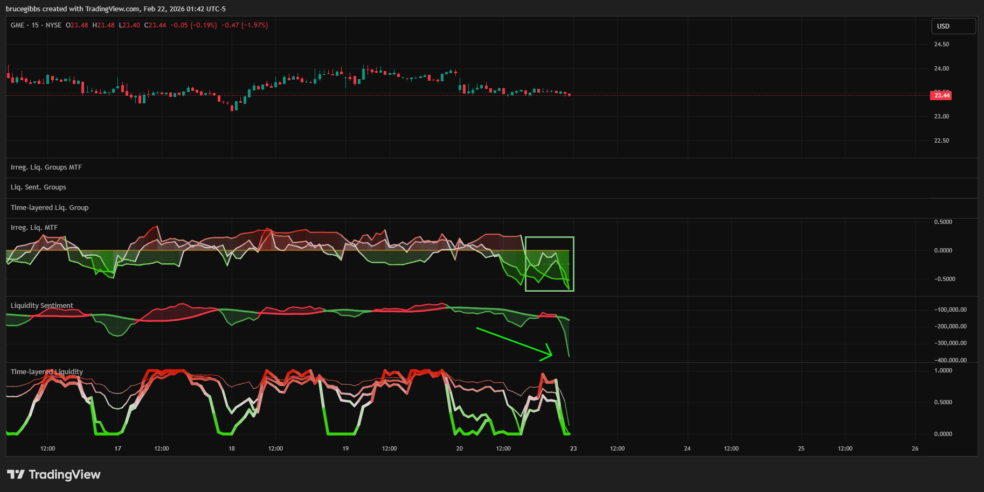Screen dimensions: 984x492
Task: Open the brucegibbs TradingView.com attribution header
Action: coord(115,9)
